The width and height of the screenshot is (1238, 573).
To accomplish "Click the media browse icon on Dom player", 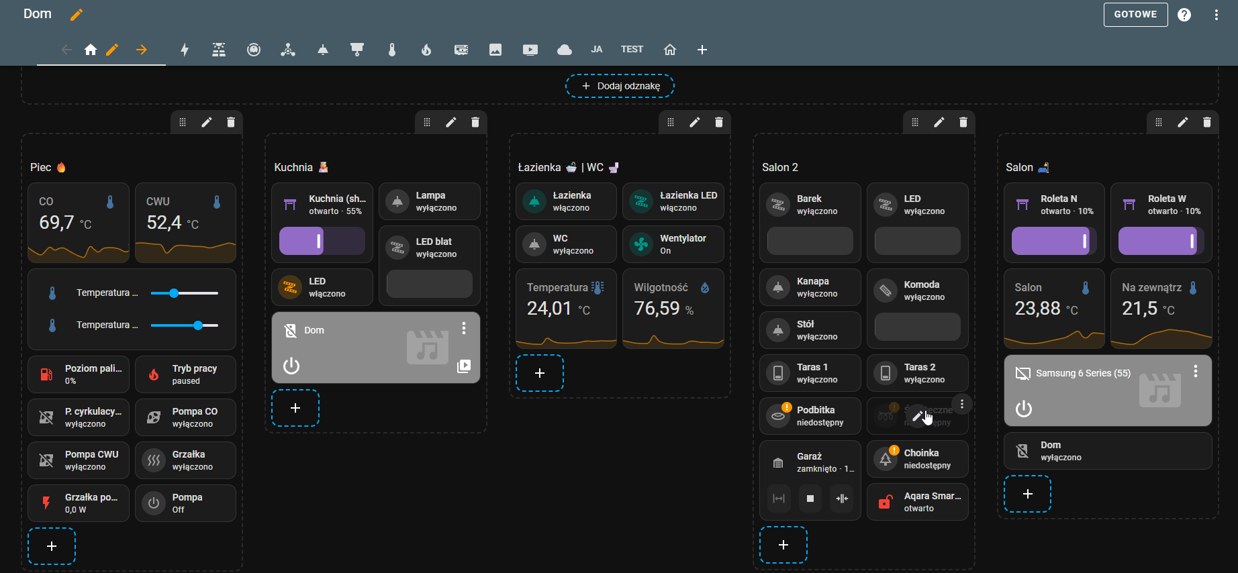I will (x=464, y=366).
